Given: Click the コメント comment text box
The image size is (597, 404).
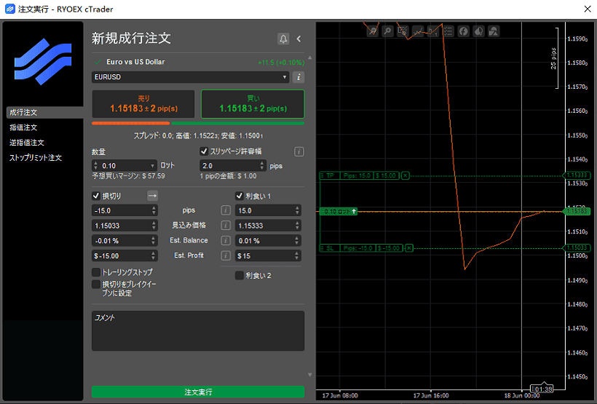Looking at the screenshot, I should [x=198, y=330].
